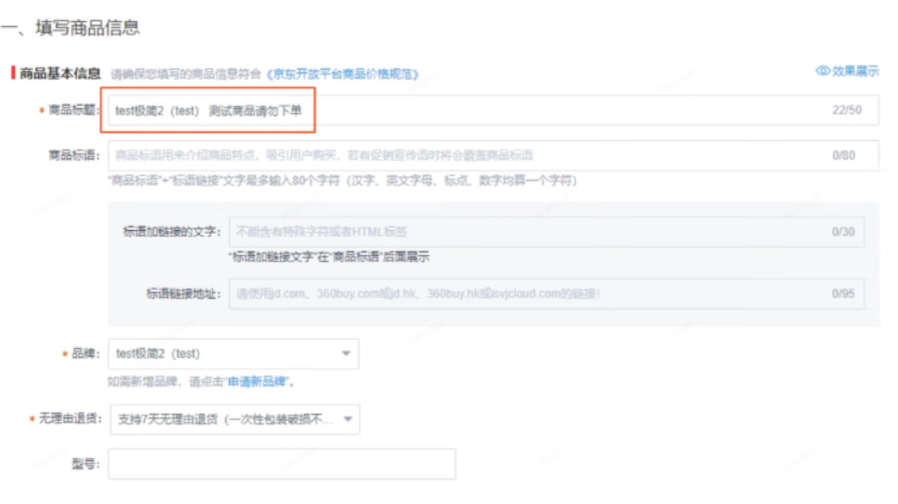This screenshot has width=898, height=504.
Task: Open the 京东开放平台商品价格规范 link
Action: 343,74
